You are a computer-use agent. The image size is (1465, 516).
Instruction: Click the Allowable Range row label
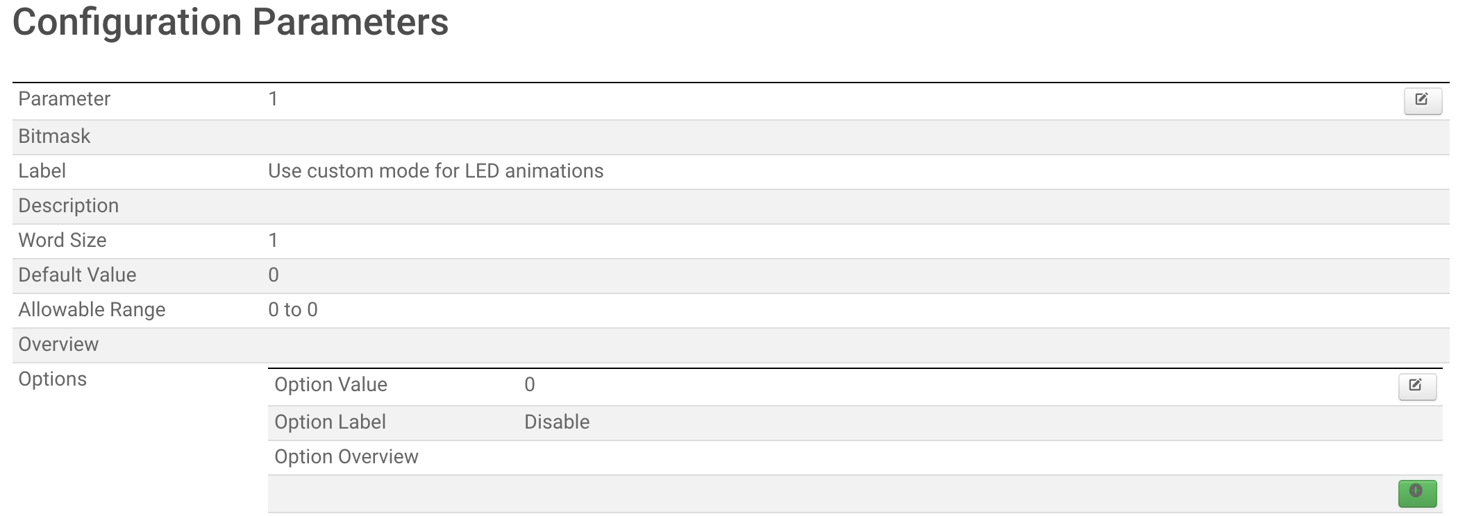tap(92, 310)
